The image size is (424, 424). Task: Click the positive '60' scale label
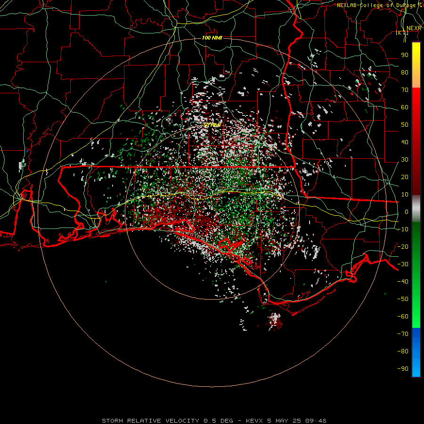pyautogui.click(x=405, y=107)
